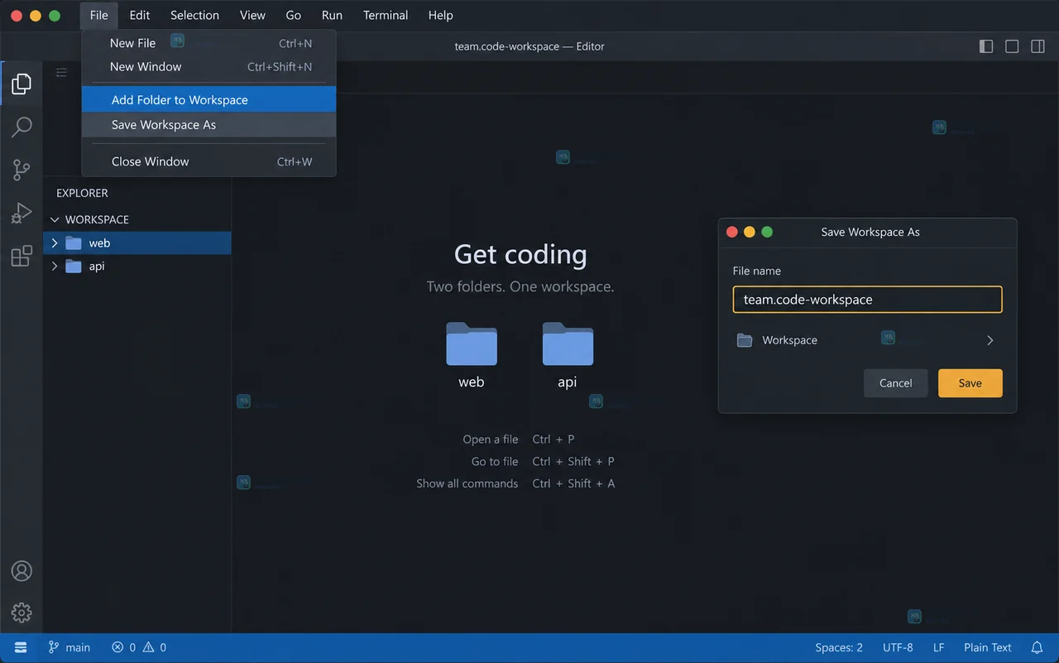Viewport: 1059px width, 663px height.
Task: Click the Workspace location label in dialog
Action: coord(790,340)
